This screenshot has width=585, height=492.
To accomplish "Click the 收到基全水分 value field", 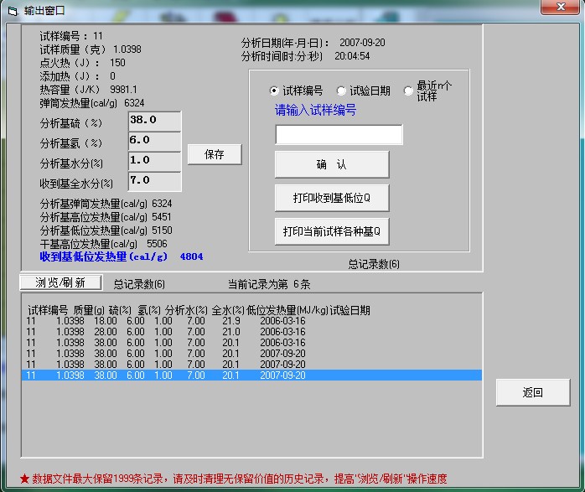I will click(x=154, y=180).
